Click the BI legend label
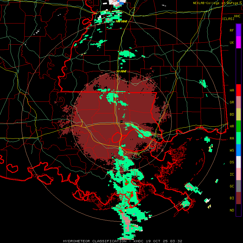Image resolution: width=243 pixels, height=243 pixels. click(x=232, y=198)
